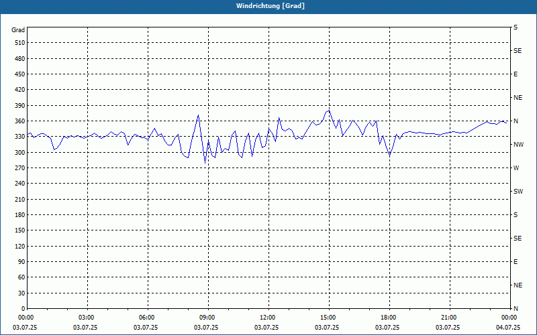Click the NE compass label near the 30 gridline
The width and height of the screenshot is (537, 335).
coord(518,285)
